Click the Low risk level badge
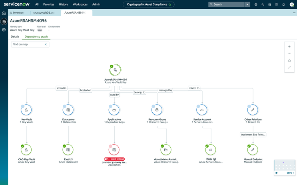The width and height of the screenshot is (297, 185). pos(40,30)
